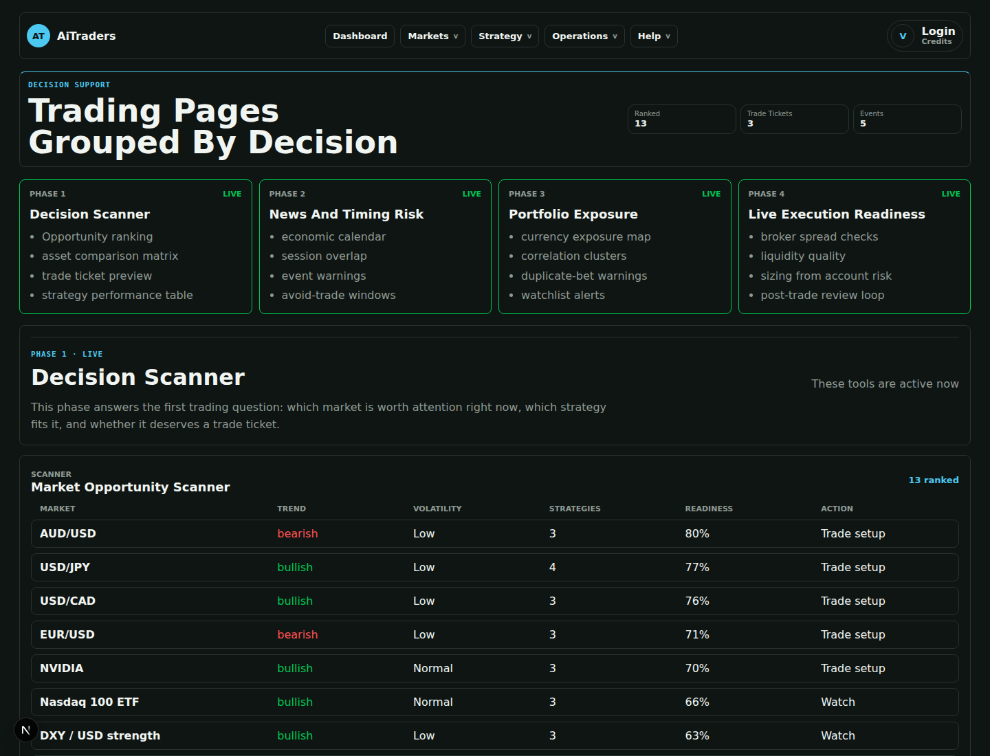990x756 pixels.
Task: Click 'Opportunity ranking' in Phase 1
Action: click(97, 236)
